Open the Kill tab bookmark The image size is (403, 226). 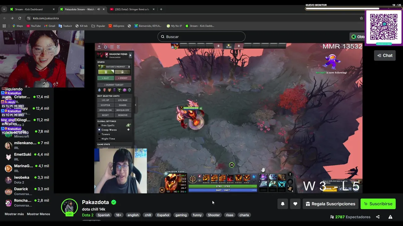(82, 26)
